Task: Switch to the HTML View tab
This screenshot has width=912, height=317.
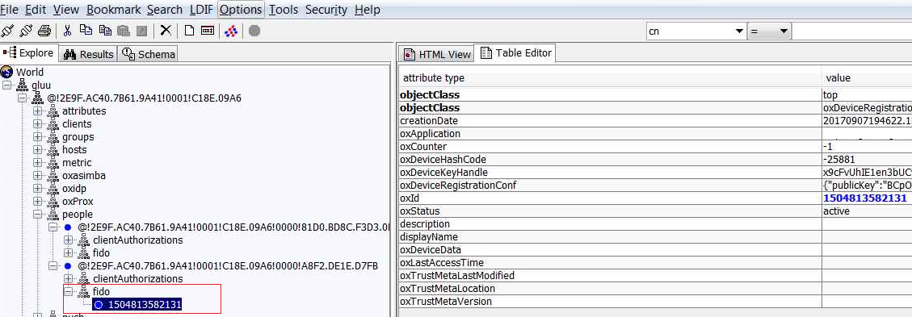Action: point(437,54)
